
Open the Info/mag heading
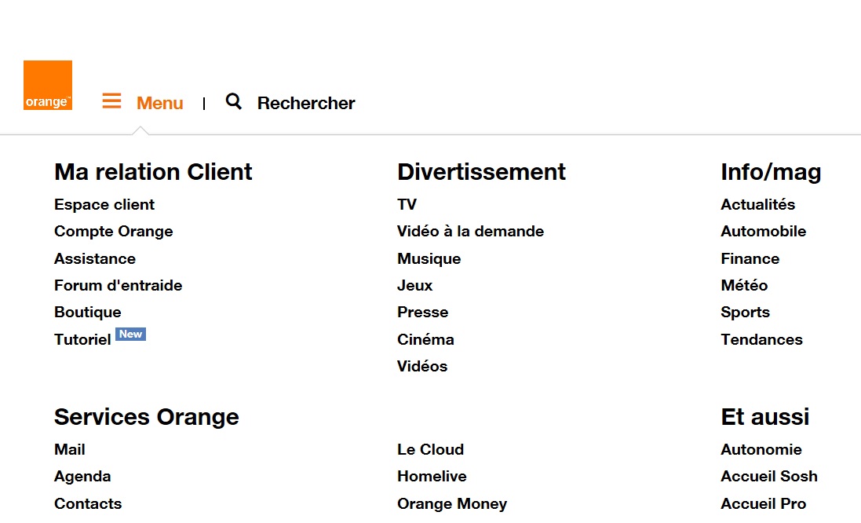pos(771,172)
